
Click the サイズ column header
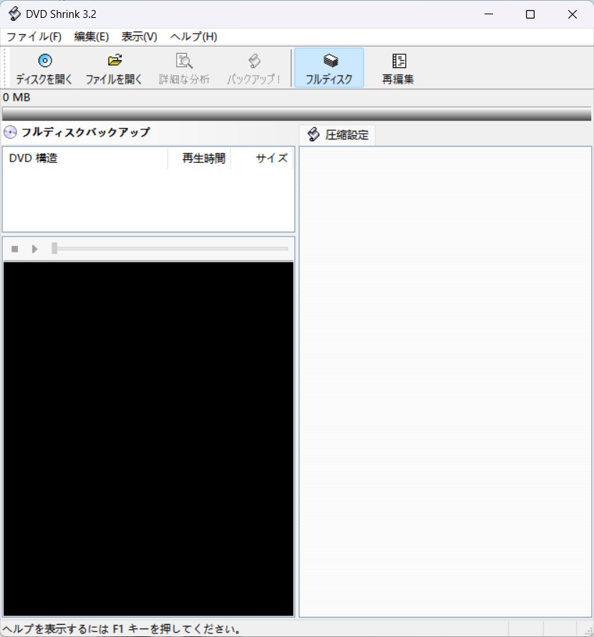[x=262, y=158]
